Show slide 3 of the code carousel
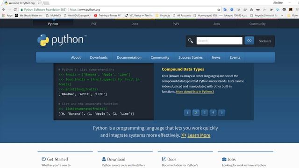Viewport: 299px width, 168px height. pyautogui.click(x=205, y=112)
